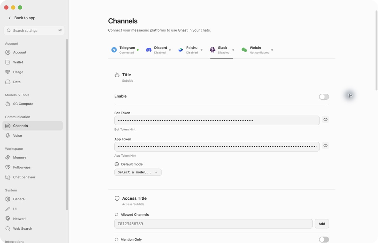Click the main page vertical scrollbar
378x243 pixels.
click(376, 50)
